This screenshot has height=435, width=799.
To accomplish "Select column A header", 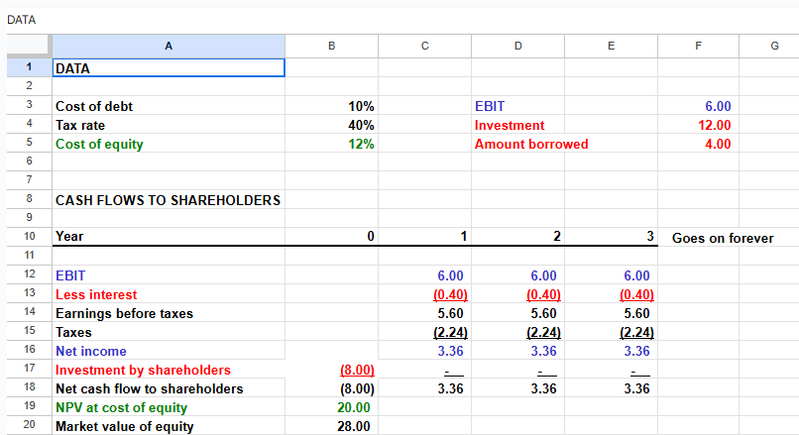I will 167,45.
